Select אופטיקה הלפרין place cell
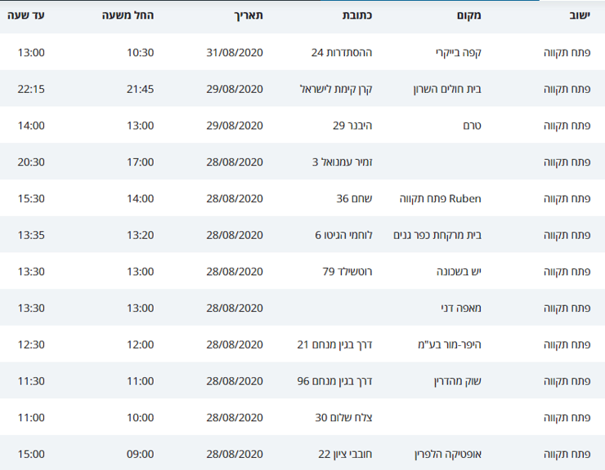This screenshot has height=470, width=605. tap(448, 454)
